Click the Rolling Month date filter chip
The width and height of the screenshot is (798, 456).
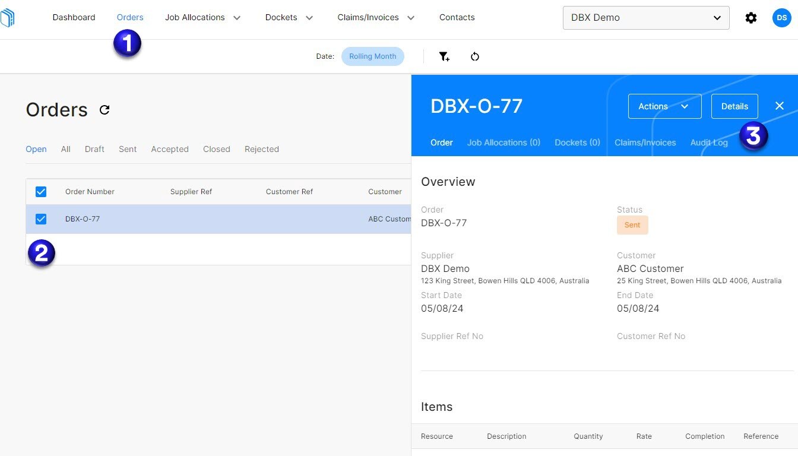pos(373,56)
